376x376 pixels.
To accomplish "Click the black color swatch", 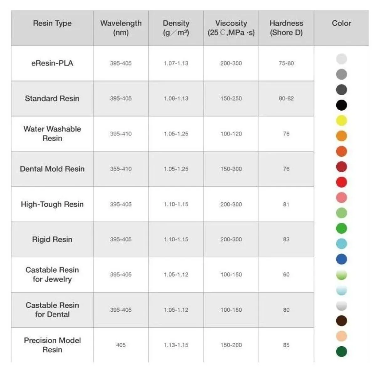I will pos(341,105).
